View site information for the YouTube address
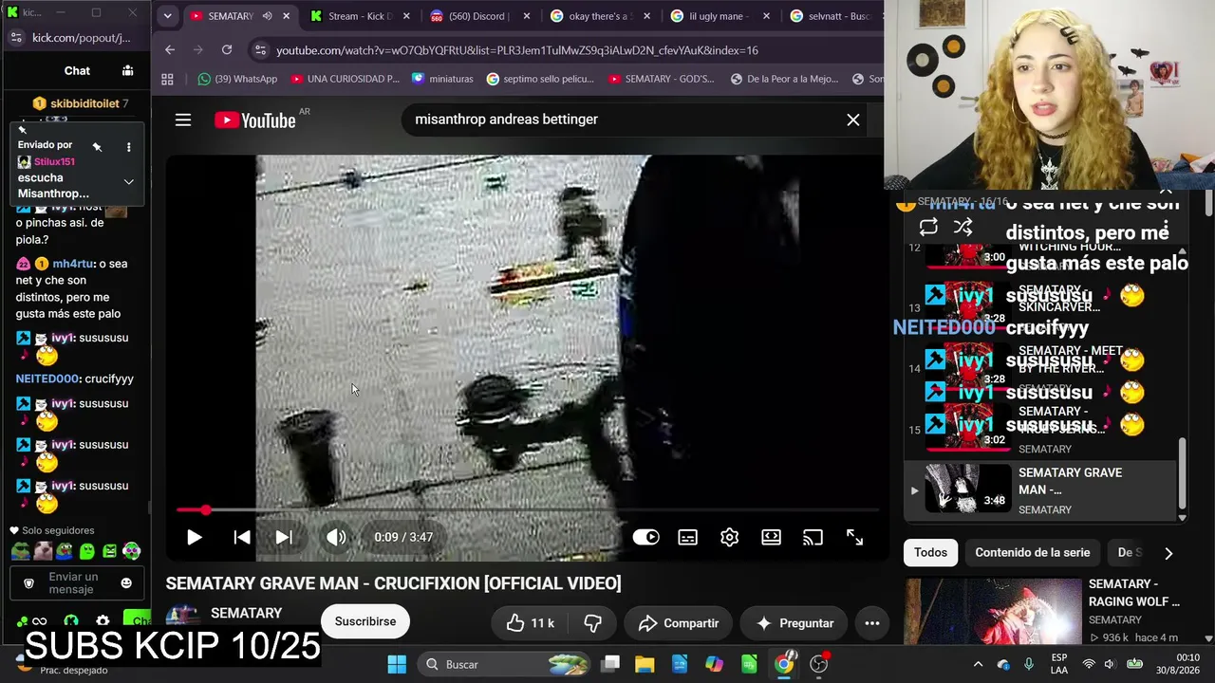This screenshot has height=683, width=1215. [259, 49]
